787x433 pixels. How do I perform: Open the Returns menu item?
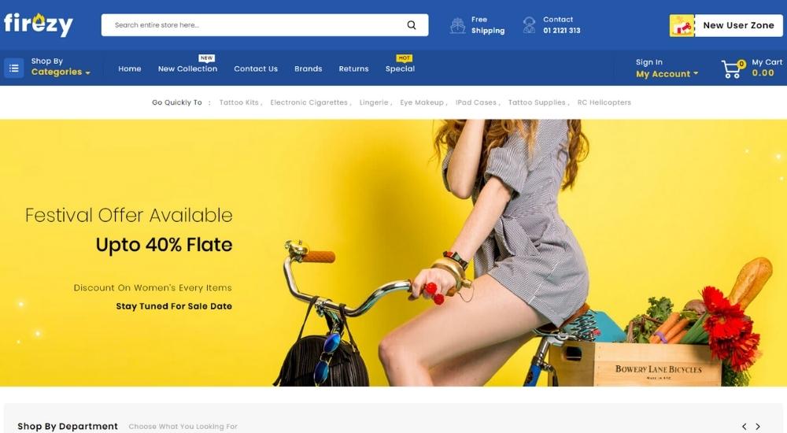pyautogui.click(x=354, y=68)
